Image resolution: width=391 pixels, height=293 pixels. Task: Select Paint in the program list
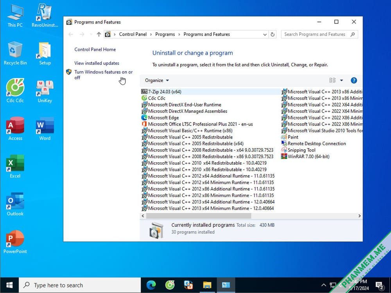click(x=289, y=137)
